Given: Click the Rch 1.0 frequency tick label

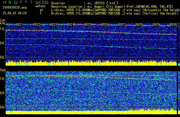Looking at the screenshot, I should (2, 78).
